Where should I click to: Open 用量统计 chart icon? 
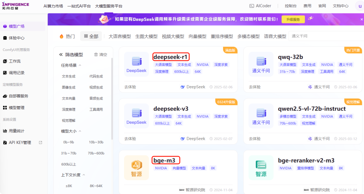[5, 131]
